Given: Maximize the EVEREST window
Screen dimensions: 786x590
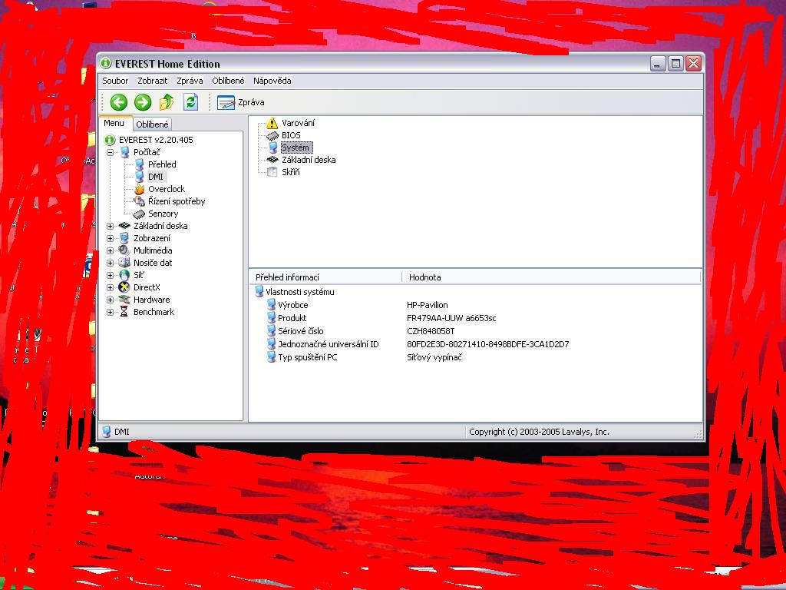Looking at the screenshot, I should click(x=675, y=64).
